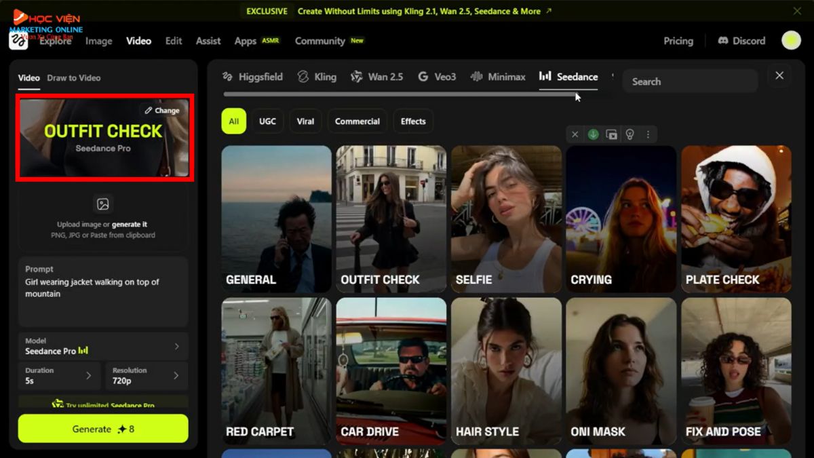Open the three-dot more options menu

(x=648, y=134)
